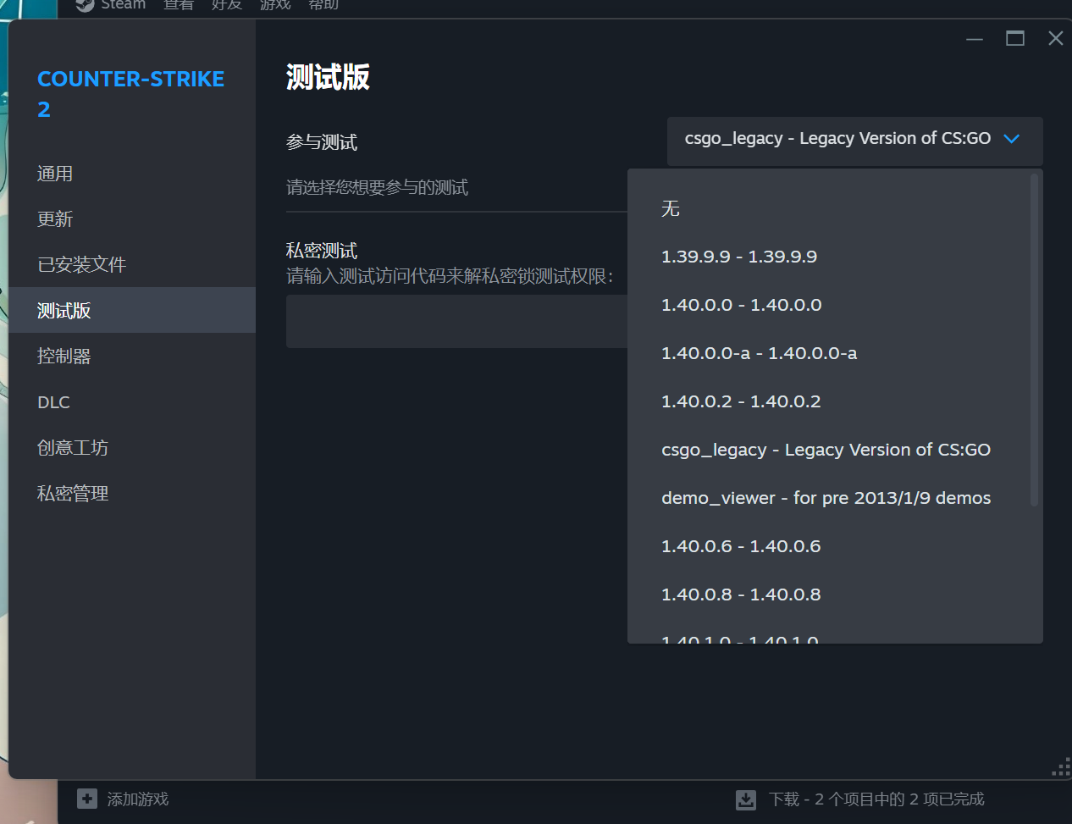Image resolution: width=1072 pixels, height=824 pixels.
Task: Click the window resize grip icon
Action: (x=1061, y=767)
